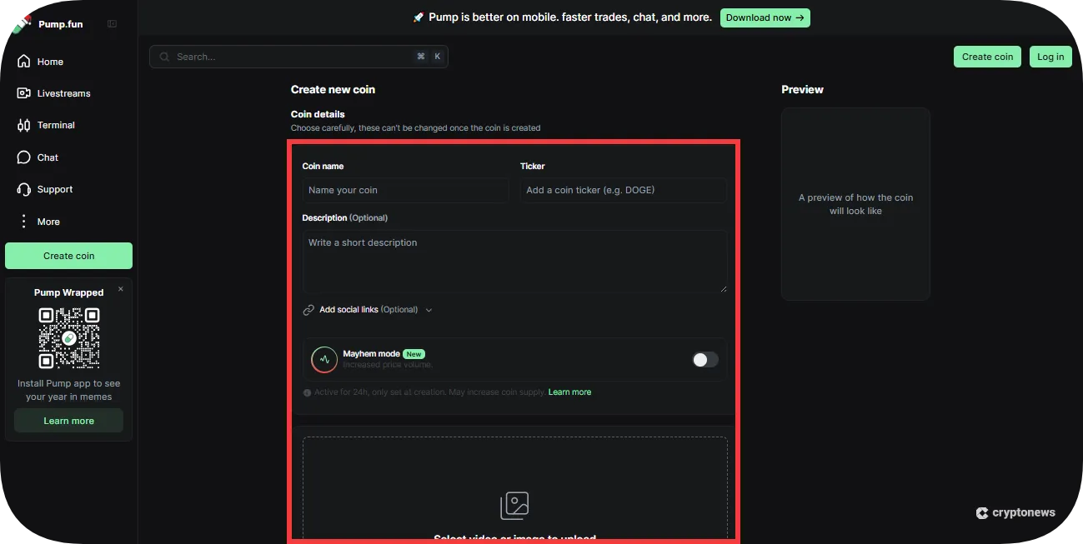This screenshot has height=544, width=1083.
Task: Open the Chat section
Action: [23, 157]
